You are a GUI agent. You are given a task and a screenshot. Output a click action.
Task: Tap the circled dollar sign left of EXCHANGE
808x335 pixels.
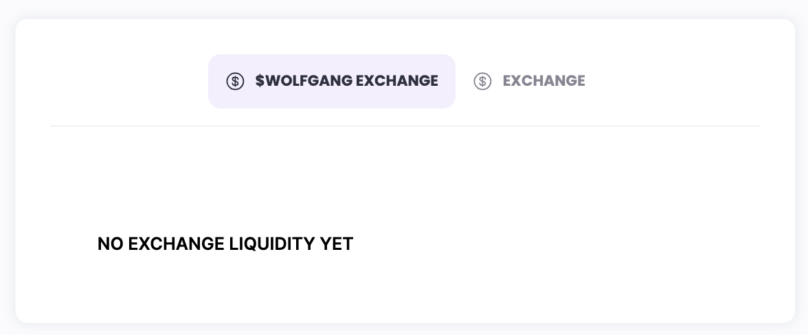[482, 81]
